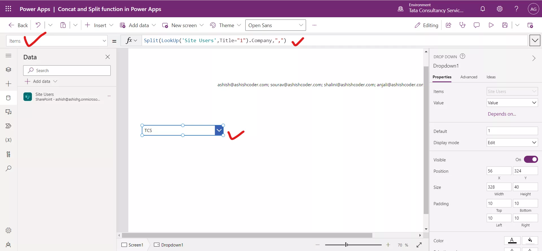Open the app launcher waffle icon
The image size is (542, 251).
8,9
